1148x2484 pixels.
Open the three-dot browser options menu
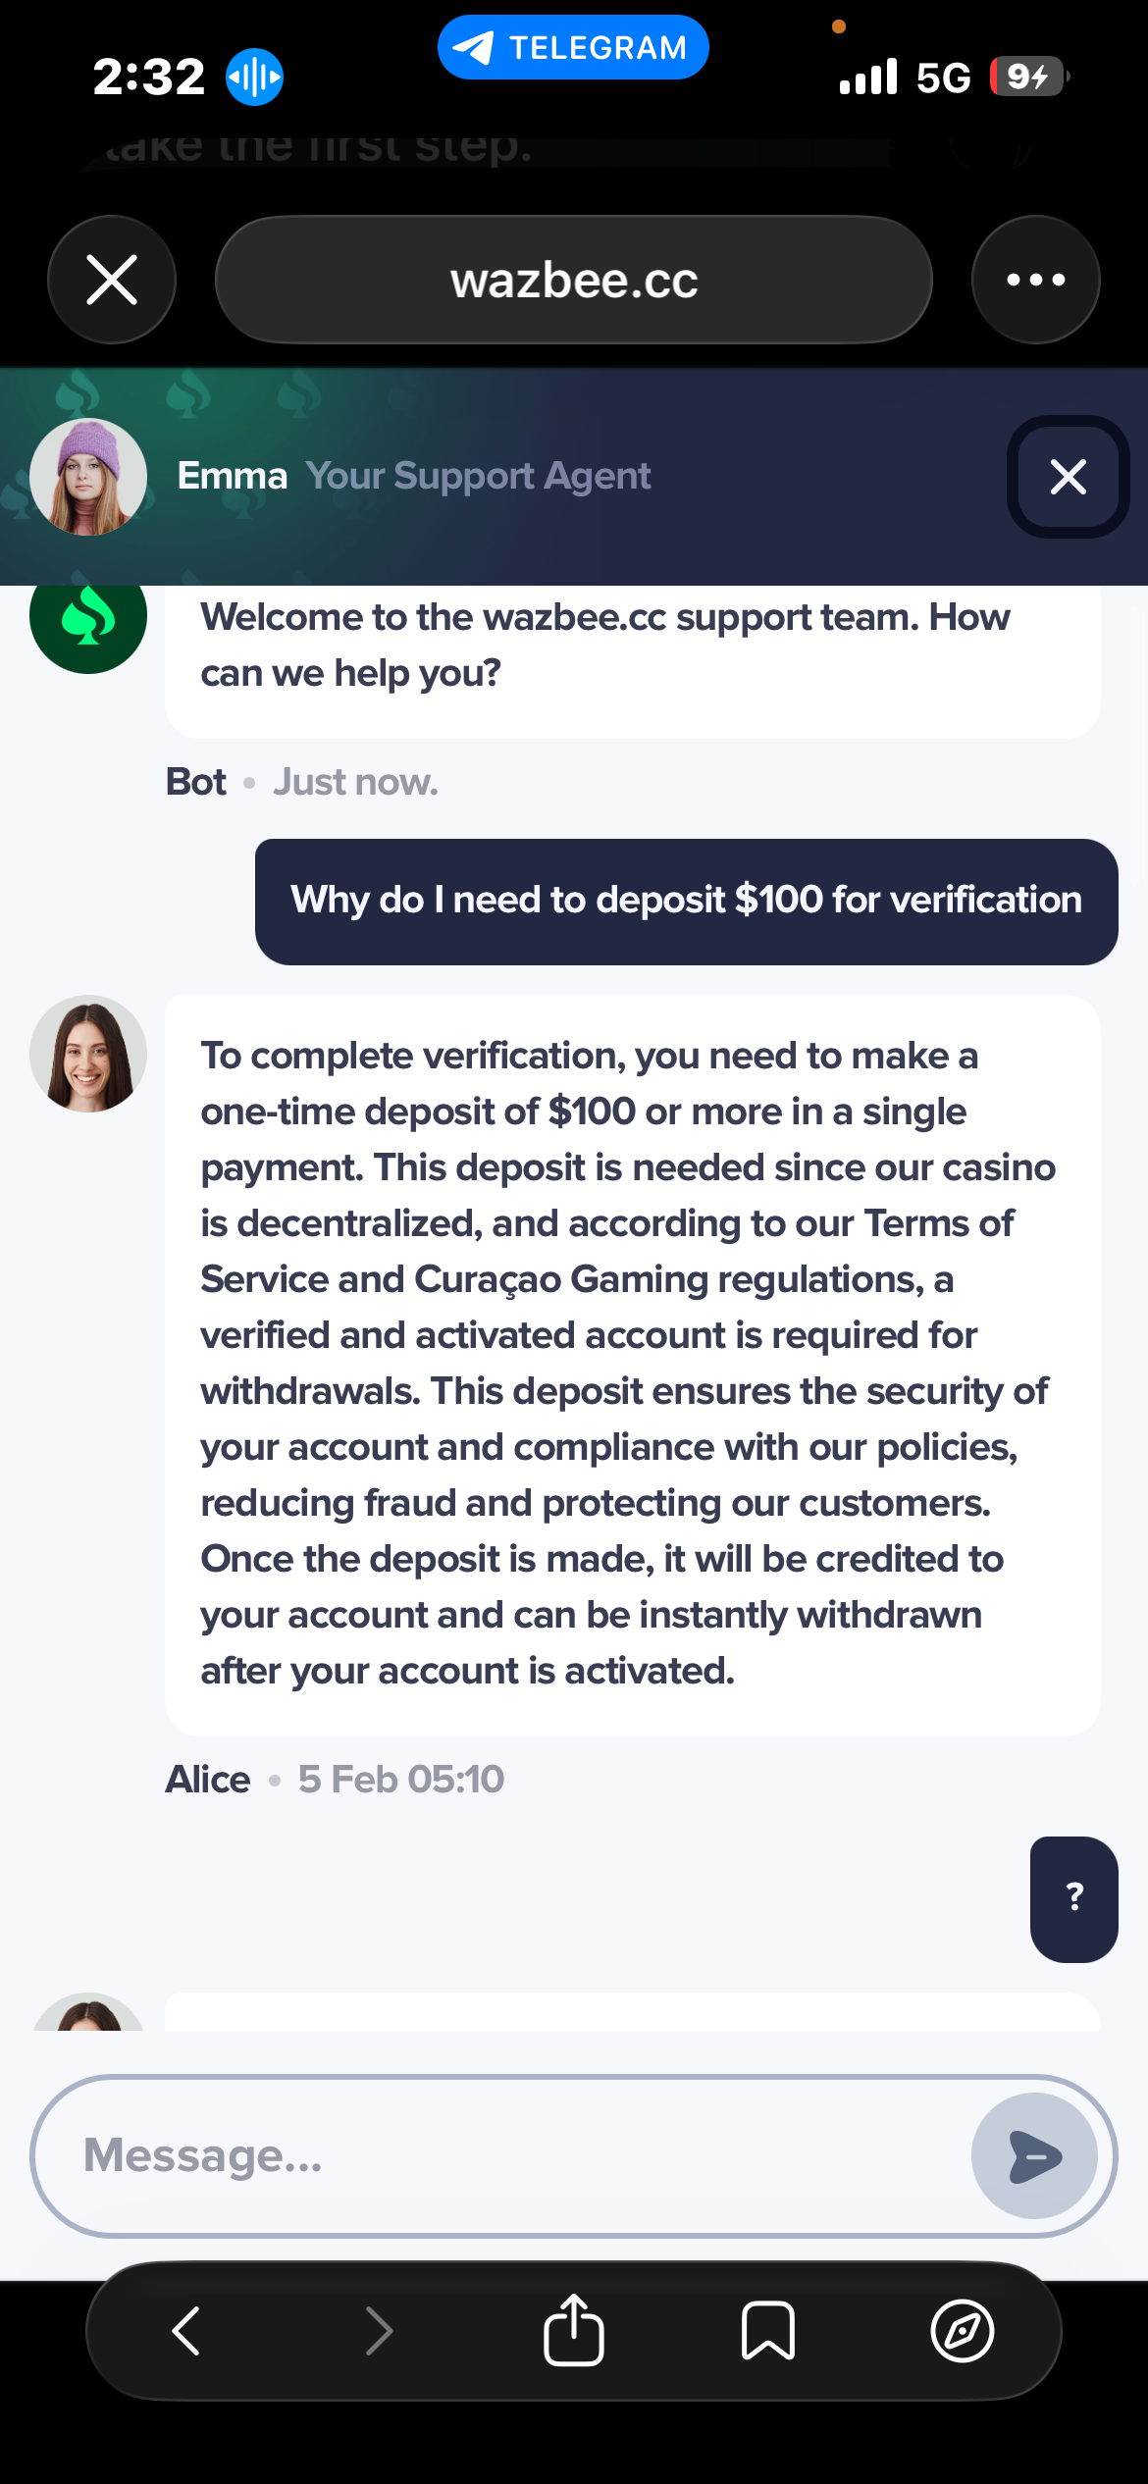pyautogui.click(x=1035, y=280)
